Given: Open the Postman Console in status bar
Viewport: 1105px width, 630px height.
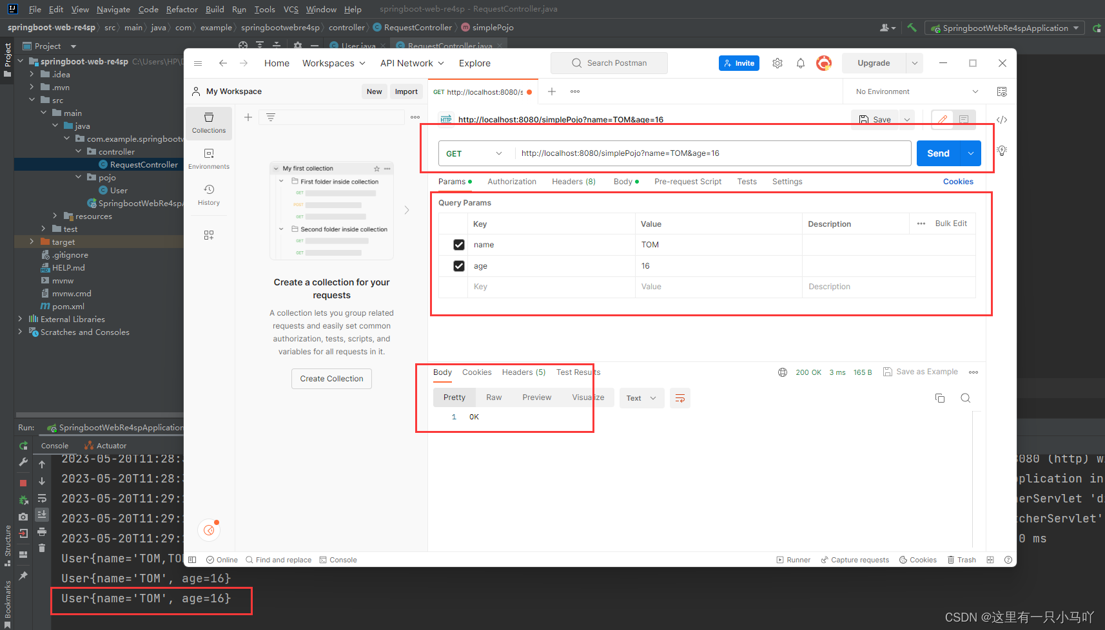Looking at the screenshot, I should pyautogui.click(x=338, y=560).
